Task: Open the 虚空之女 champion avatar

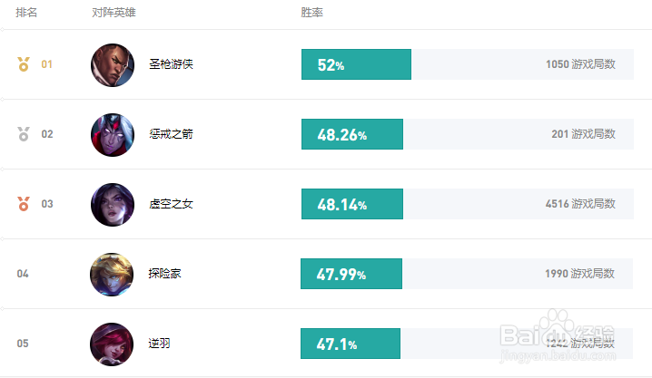Action: pos(112,204)
